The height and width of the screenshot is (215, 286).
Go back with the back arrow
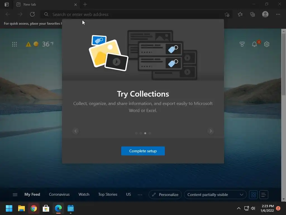coord(8,14)
